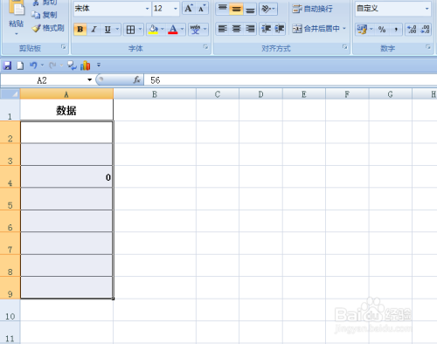Save the workbook from quick access toolbar
The width and height of the screenshot is (437, 344).
pos(7,65)
